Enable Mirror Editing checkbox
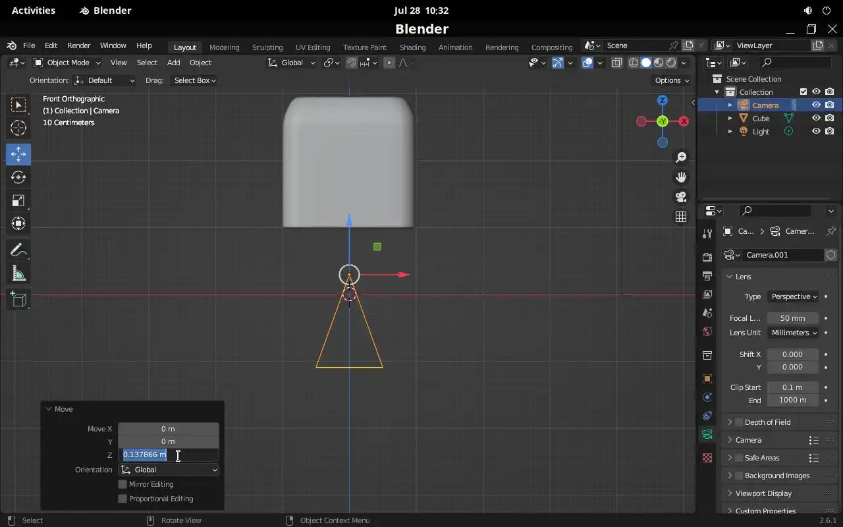The image size is (843, 527). click(122, 484)
